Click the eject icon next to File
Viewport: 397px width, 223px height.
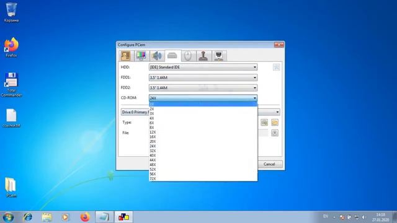(x=275, y=133)
